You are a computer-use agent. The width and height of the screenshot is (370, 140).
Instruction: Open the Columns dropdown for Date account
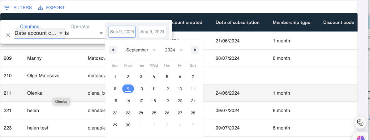[39, 33]
